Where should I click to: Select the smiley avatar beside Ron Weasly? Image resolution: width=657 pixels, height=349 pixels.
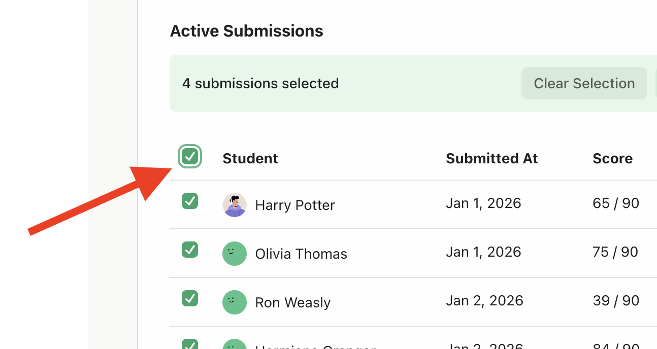234,302
